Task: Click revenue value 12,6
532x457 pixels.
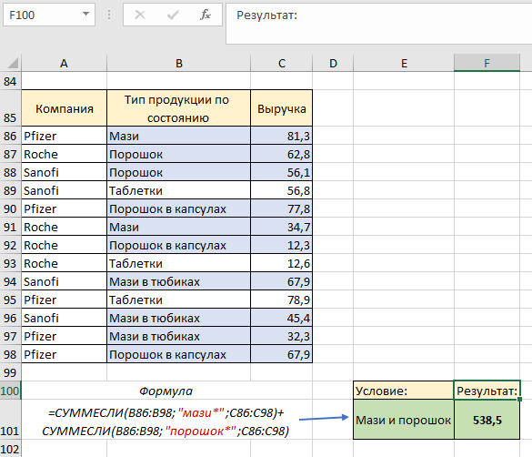Action: [282, 263]
